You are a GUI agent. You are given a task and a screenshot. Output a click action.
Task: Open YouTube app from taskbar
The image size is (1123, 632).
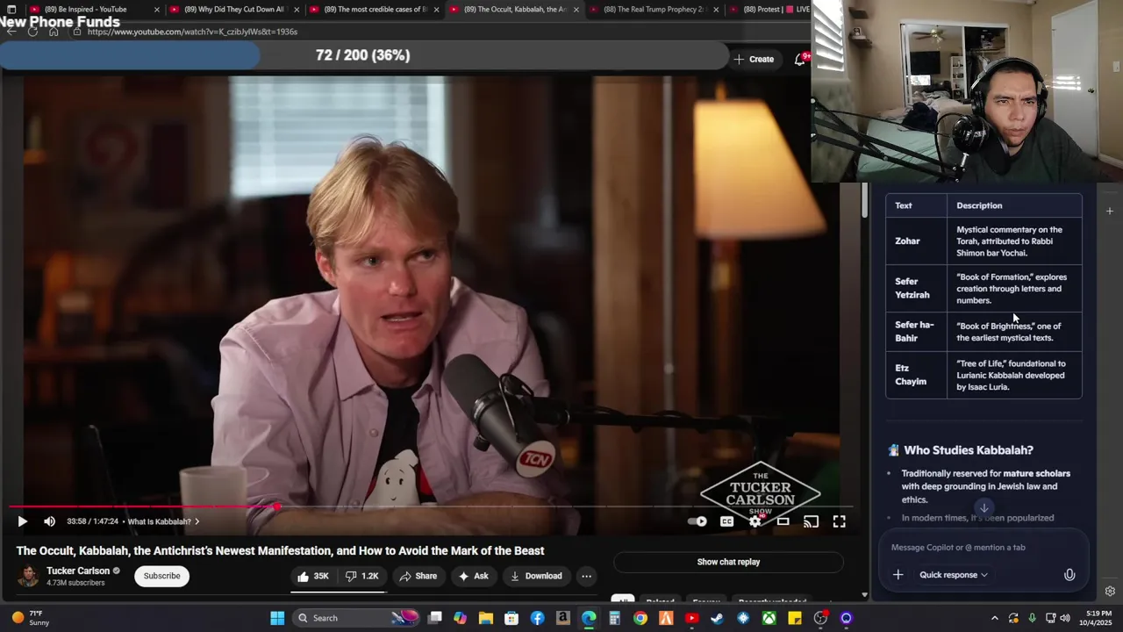691,618
